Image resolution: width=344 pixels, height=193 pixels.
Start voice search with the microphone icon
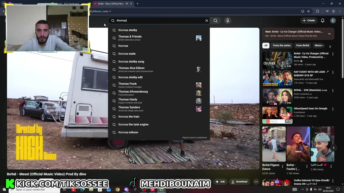[x=228, y=20]
